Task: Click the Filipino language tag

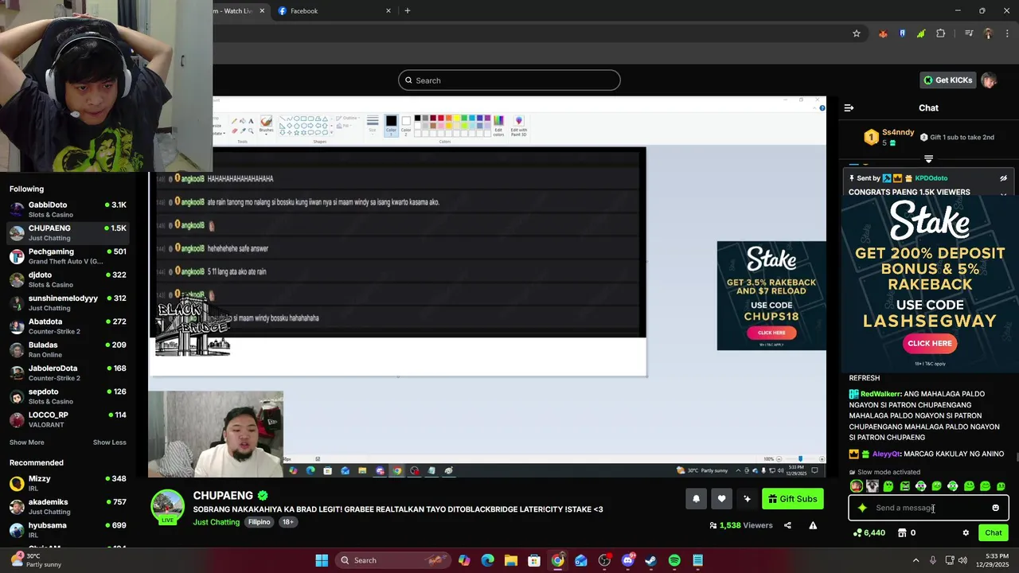Action: [259, 522]
